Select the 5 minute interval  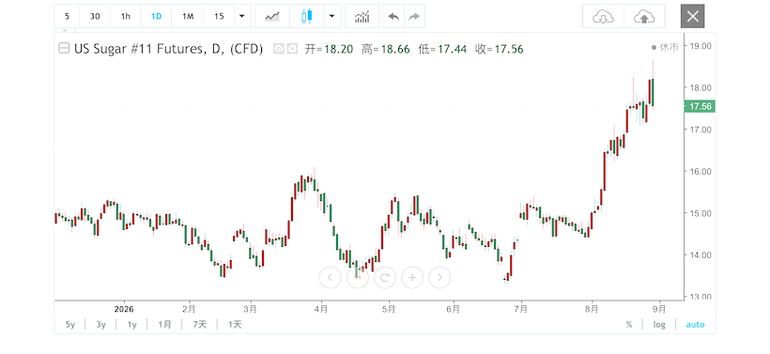pos(67,16)
